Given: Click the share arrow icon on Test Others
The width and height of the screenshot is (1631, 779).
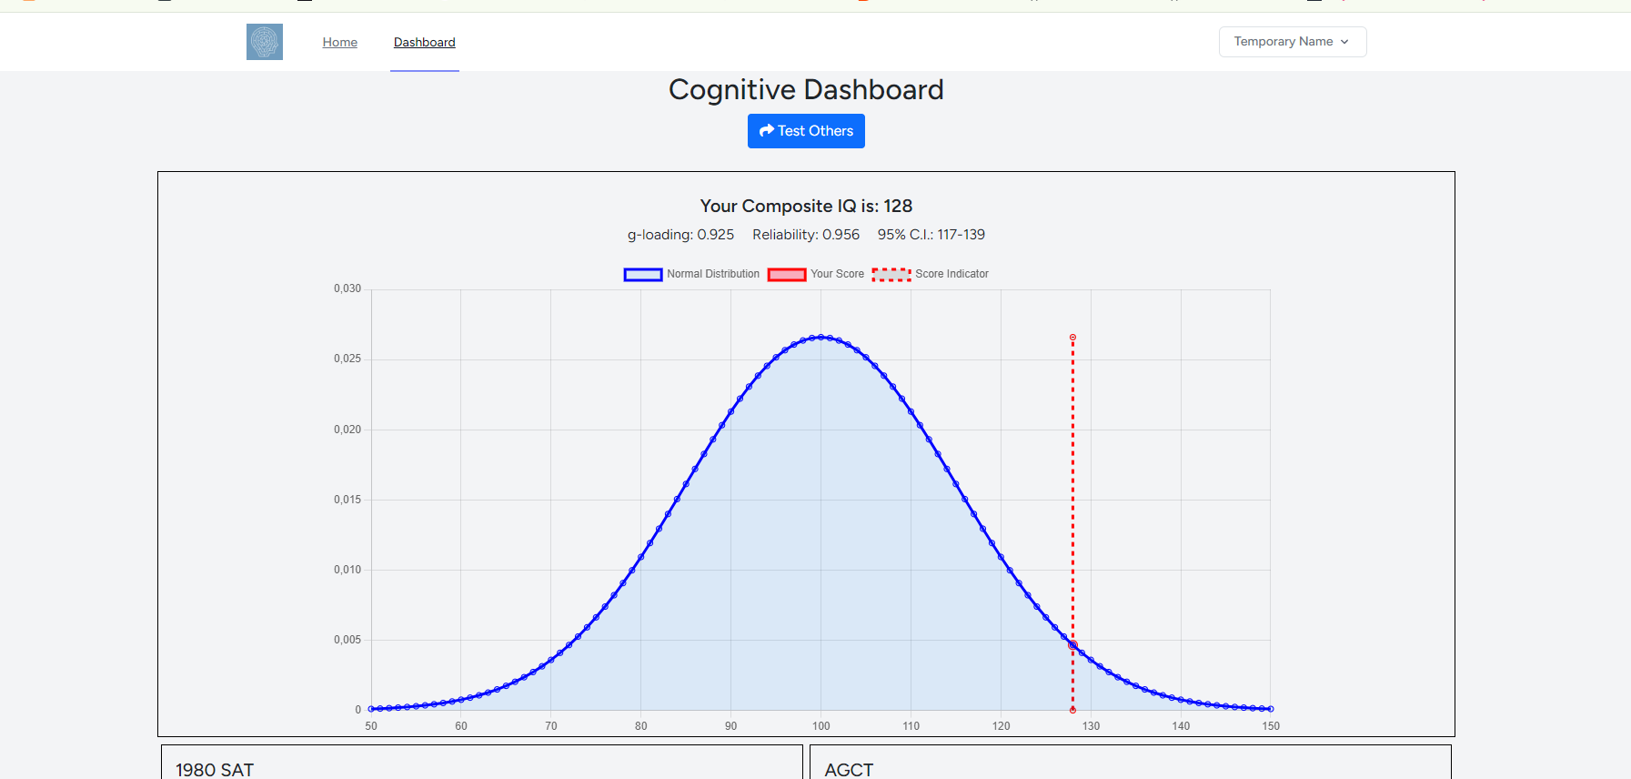Looking at the screenshot, I should (x=766, y=131).
